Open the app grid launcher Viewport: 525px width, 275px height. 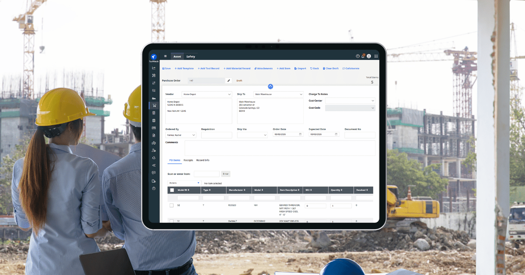pyautogui.click(x=375, y=56)
